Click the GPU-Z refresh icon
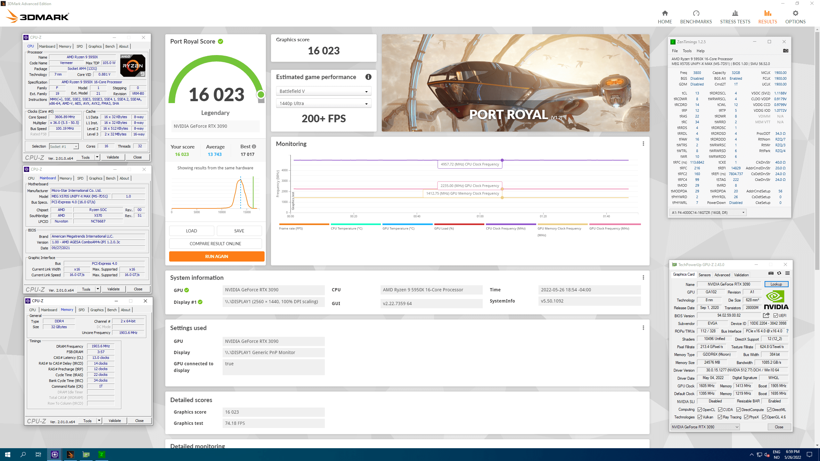The height and width of the screenshot is (461, 820). tap(779, 273)
